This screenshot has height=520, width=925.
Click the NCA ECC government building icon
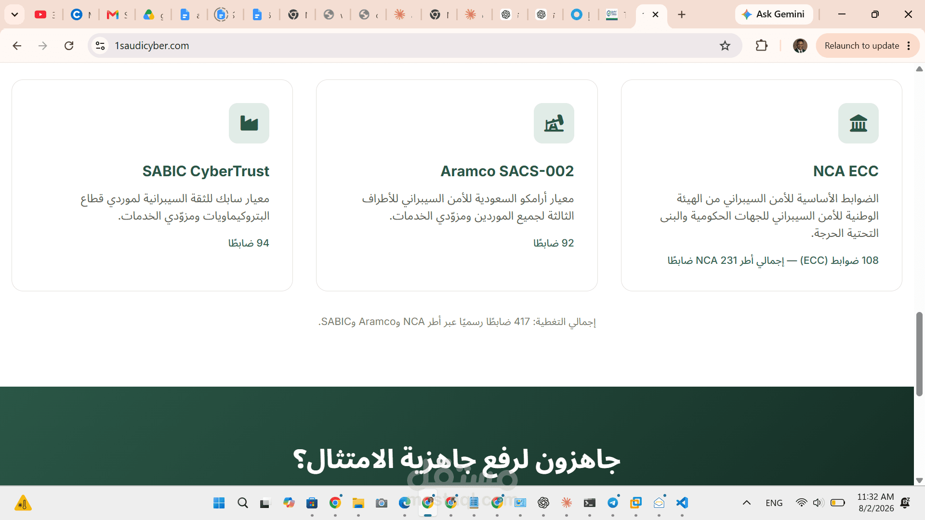859,123
